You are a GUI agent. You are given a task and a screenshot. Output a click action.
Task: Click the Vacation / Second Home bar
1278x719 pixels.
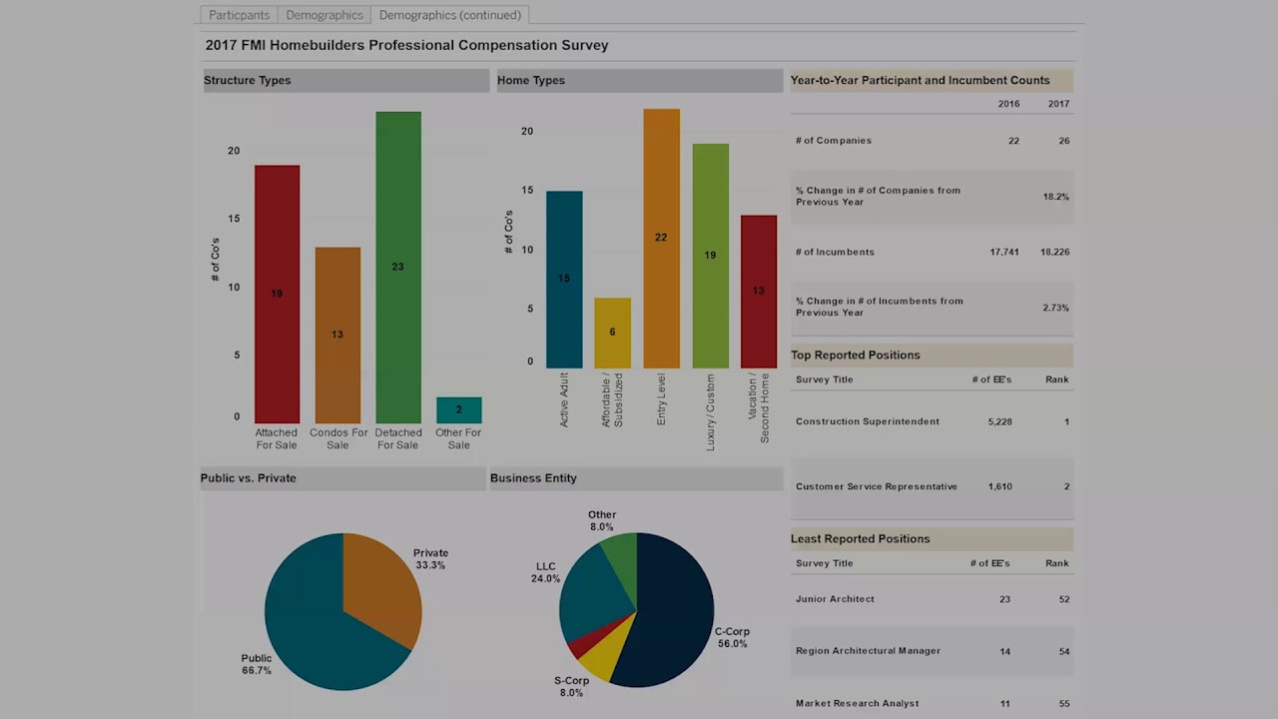759,291
